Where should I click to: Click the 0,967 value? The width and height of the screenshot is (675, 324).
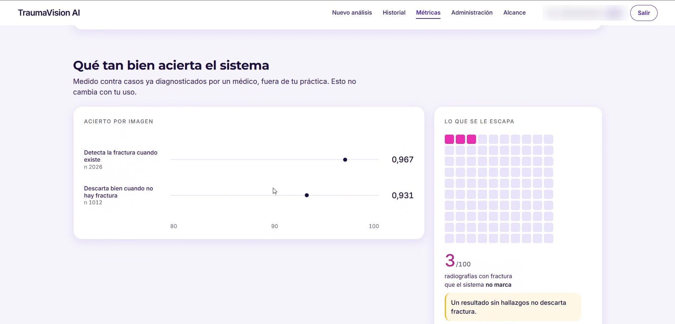(403, 160)
